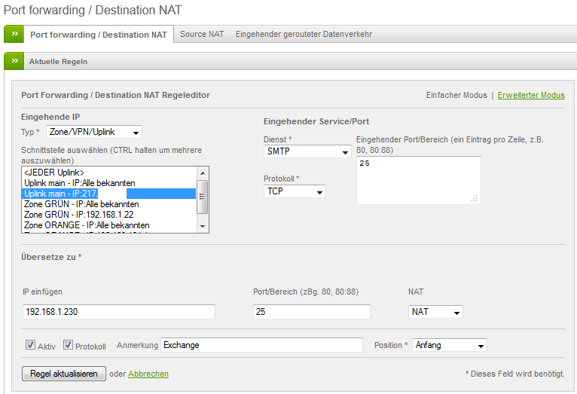Open the Position Anfang dropdown

449,345
